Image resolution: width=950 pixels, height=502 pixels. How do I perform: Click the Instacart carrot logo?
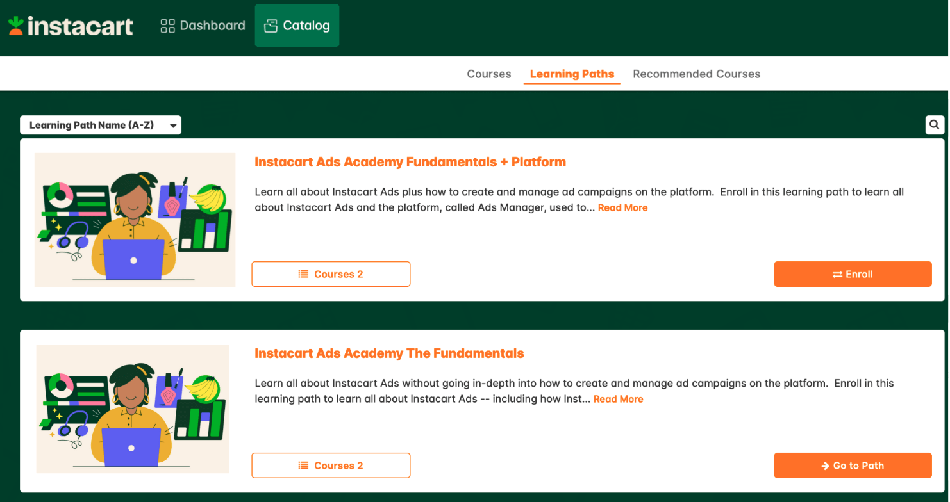click(71, 26)
